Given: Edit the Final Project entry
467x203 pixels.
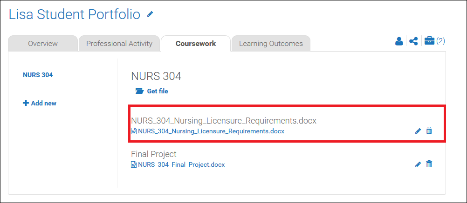Looking at the screenshot, I should (x=418, y=164).
